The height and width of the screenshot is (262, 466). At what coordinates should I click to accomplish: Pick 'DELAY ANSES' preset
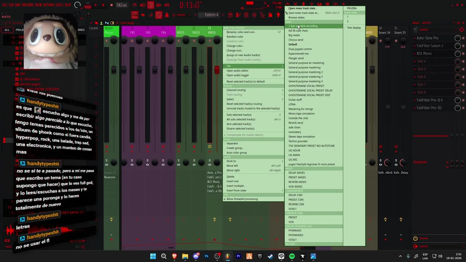coord(313,173)
